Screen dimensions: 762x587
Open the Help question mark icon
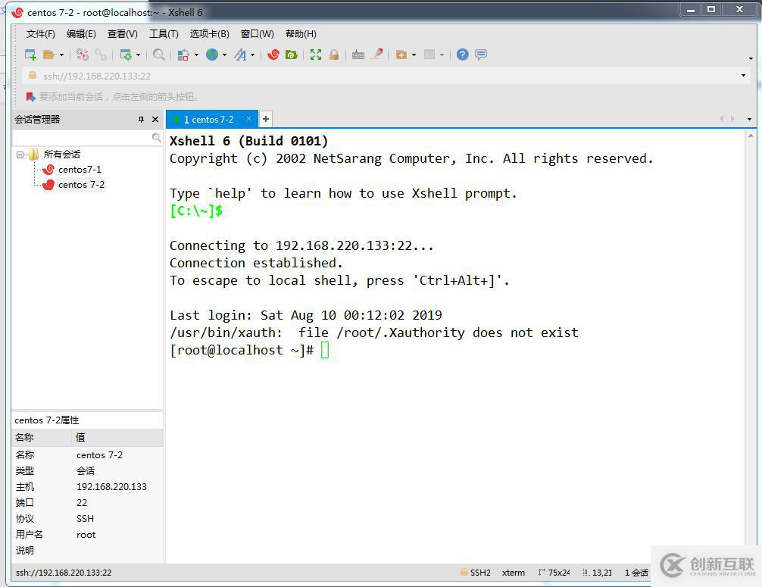pos(462,55)
